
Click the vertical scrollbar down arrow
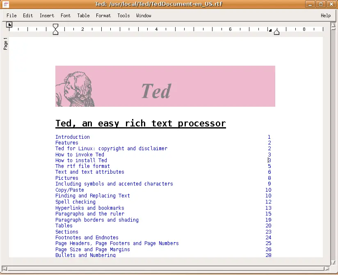333,262
